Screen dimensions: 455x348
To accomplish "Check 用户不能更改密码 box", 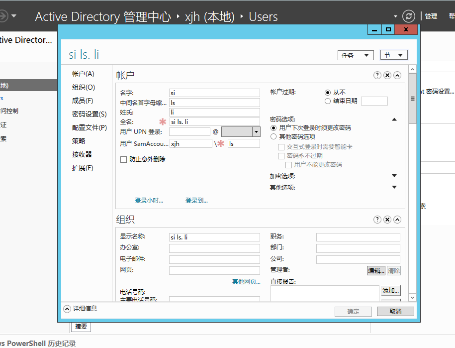I will 288,165.
